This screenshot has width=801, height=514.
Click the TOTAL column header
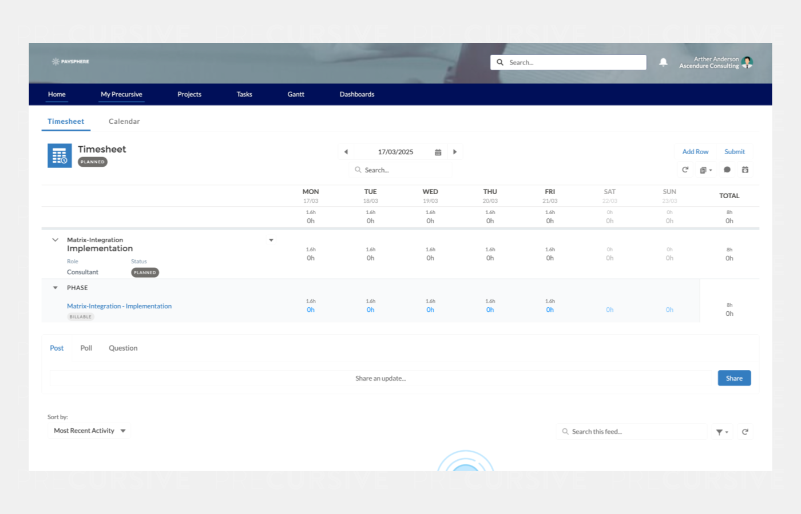pyautogui.click(x=729, y=196)
